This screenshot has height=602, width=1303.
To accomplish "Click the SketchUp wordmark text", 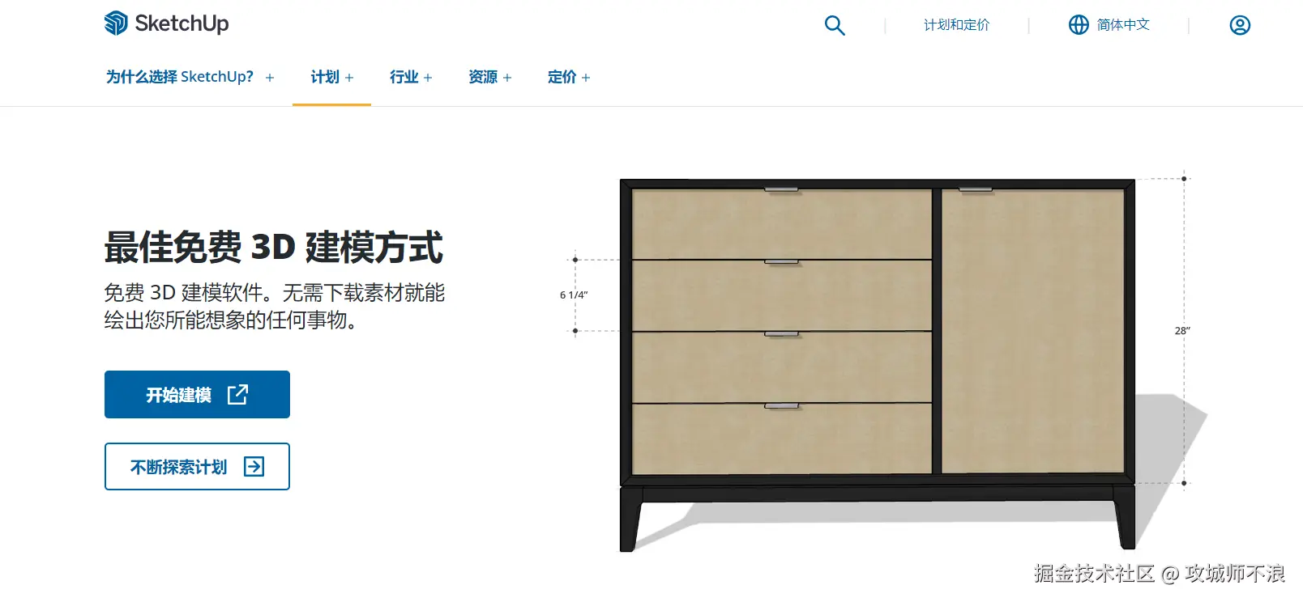I will point(182,23).
